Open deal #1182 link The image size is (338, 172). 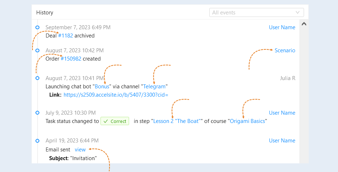[x=65, y=35]
